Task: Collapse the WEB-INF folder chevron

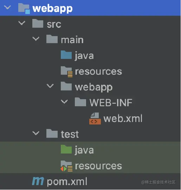Action: 64,102
